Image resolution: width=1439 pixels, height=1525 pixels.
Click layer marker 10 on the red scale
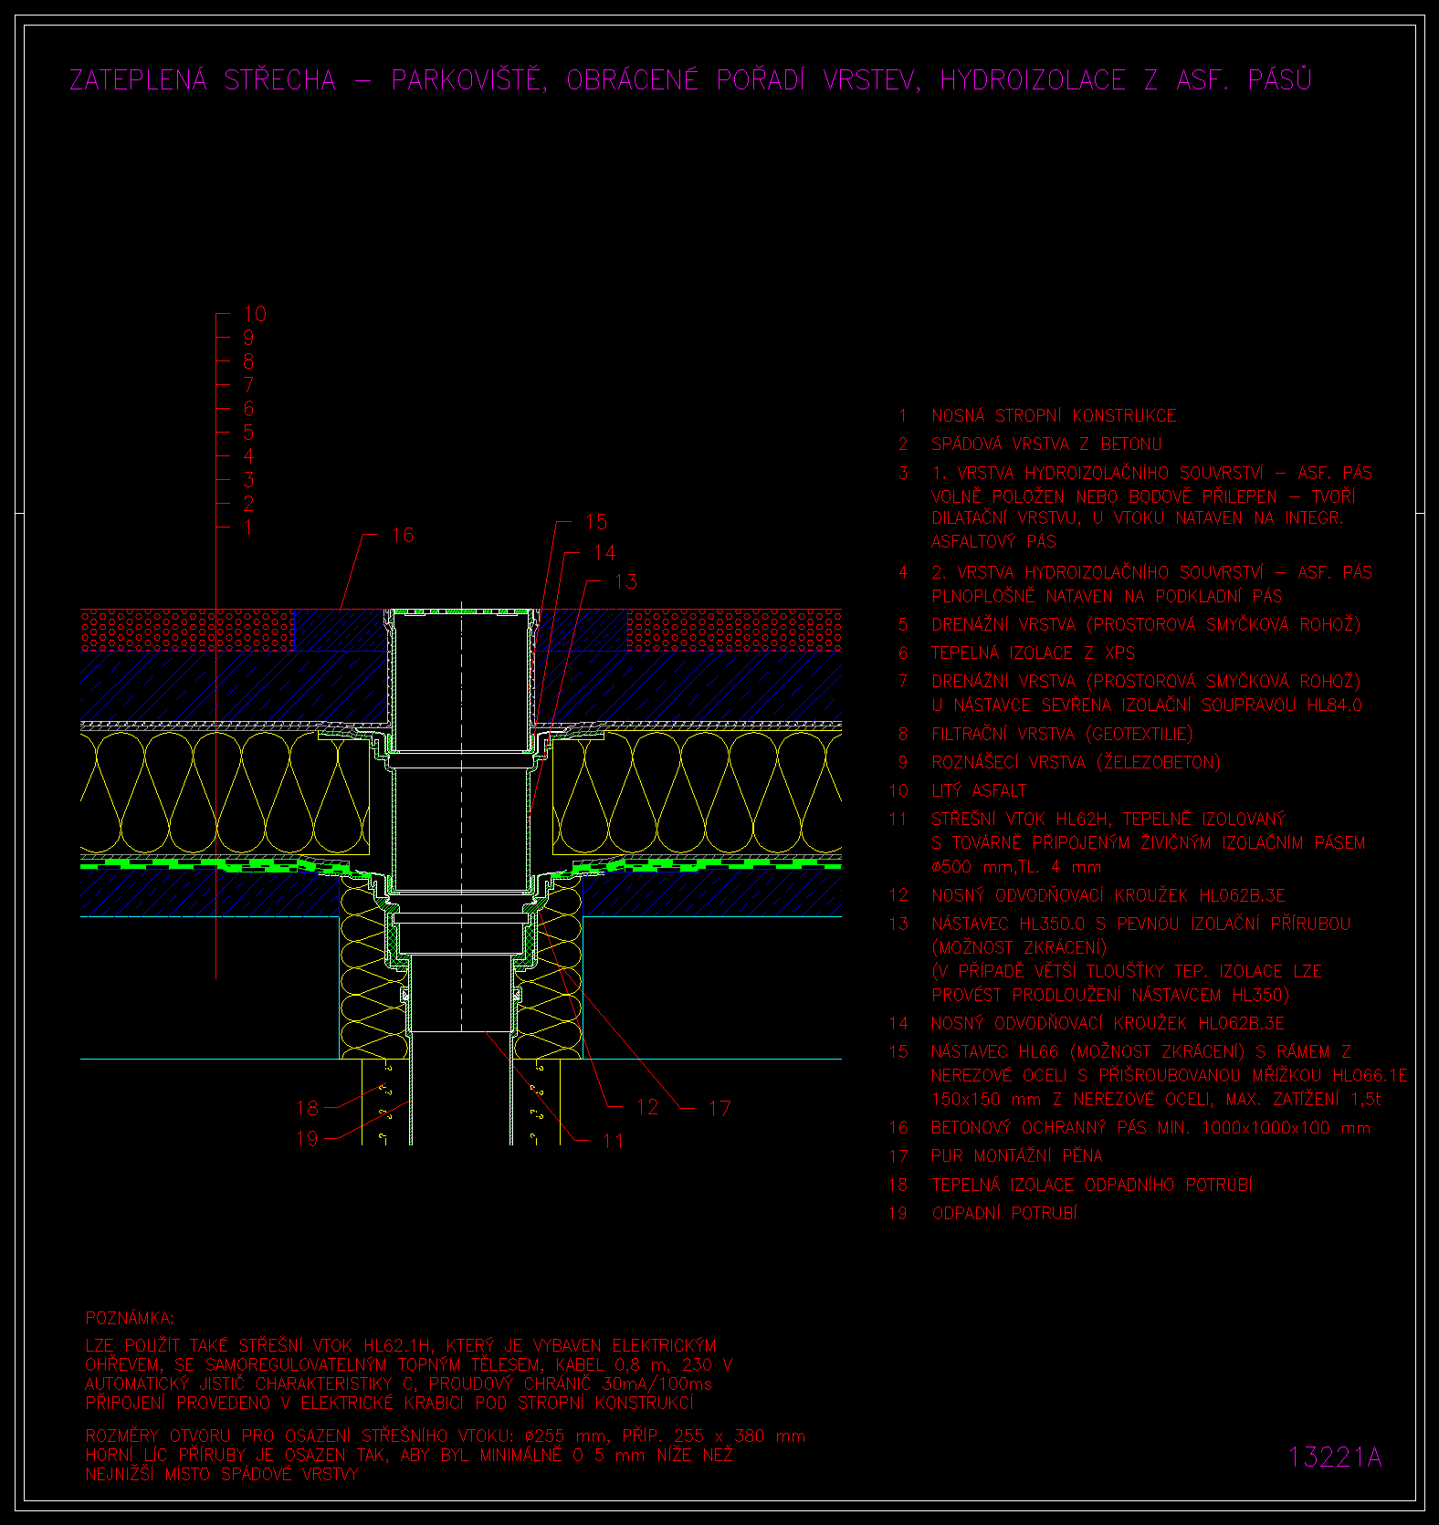tap(255, 314)
